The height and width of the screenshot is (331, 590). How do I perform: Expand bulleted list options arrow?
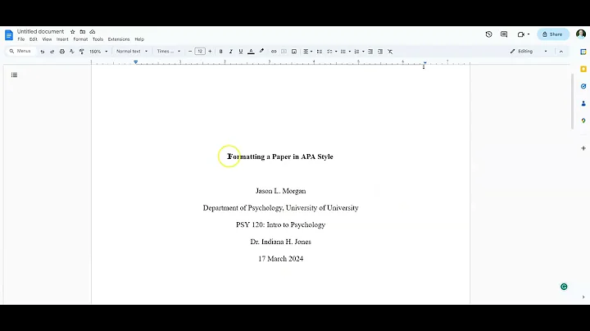[350, 52]
